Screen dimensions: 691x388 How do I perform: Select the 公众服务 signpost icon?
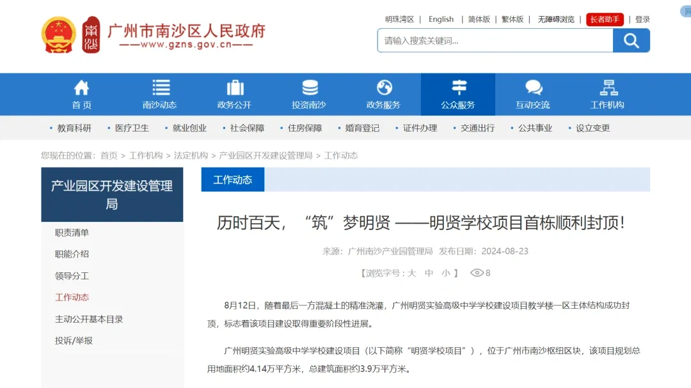[x=458, y=88]
